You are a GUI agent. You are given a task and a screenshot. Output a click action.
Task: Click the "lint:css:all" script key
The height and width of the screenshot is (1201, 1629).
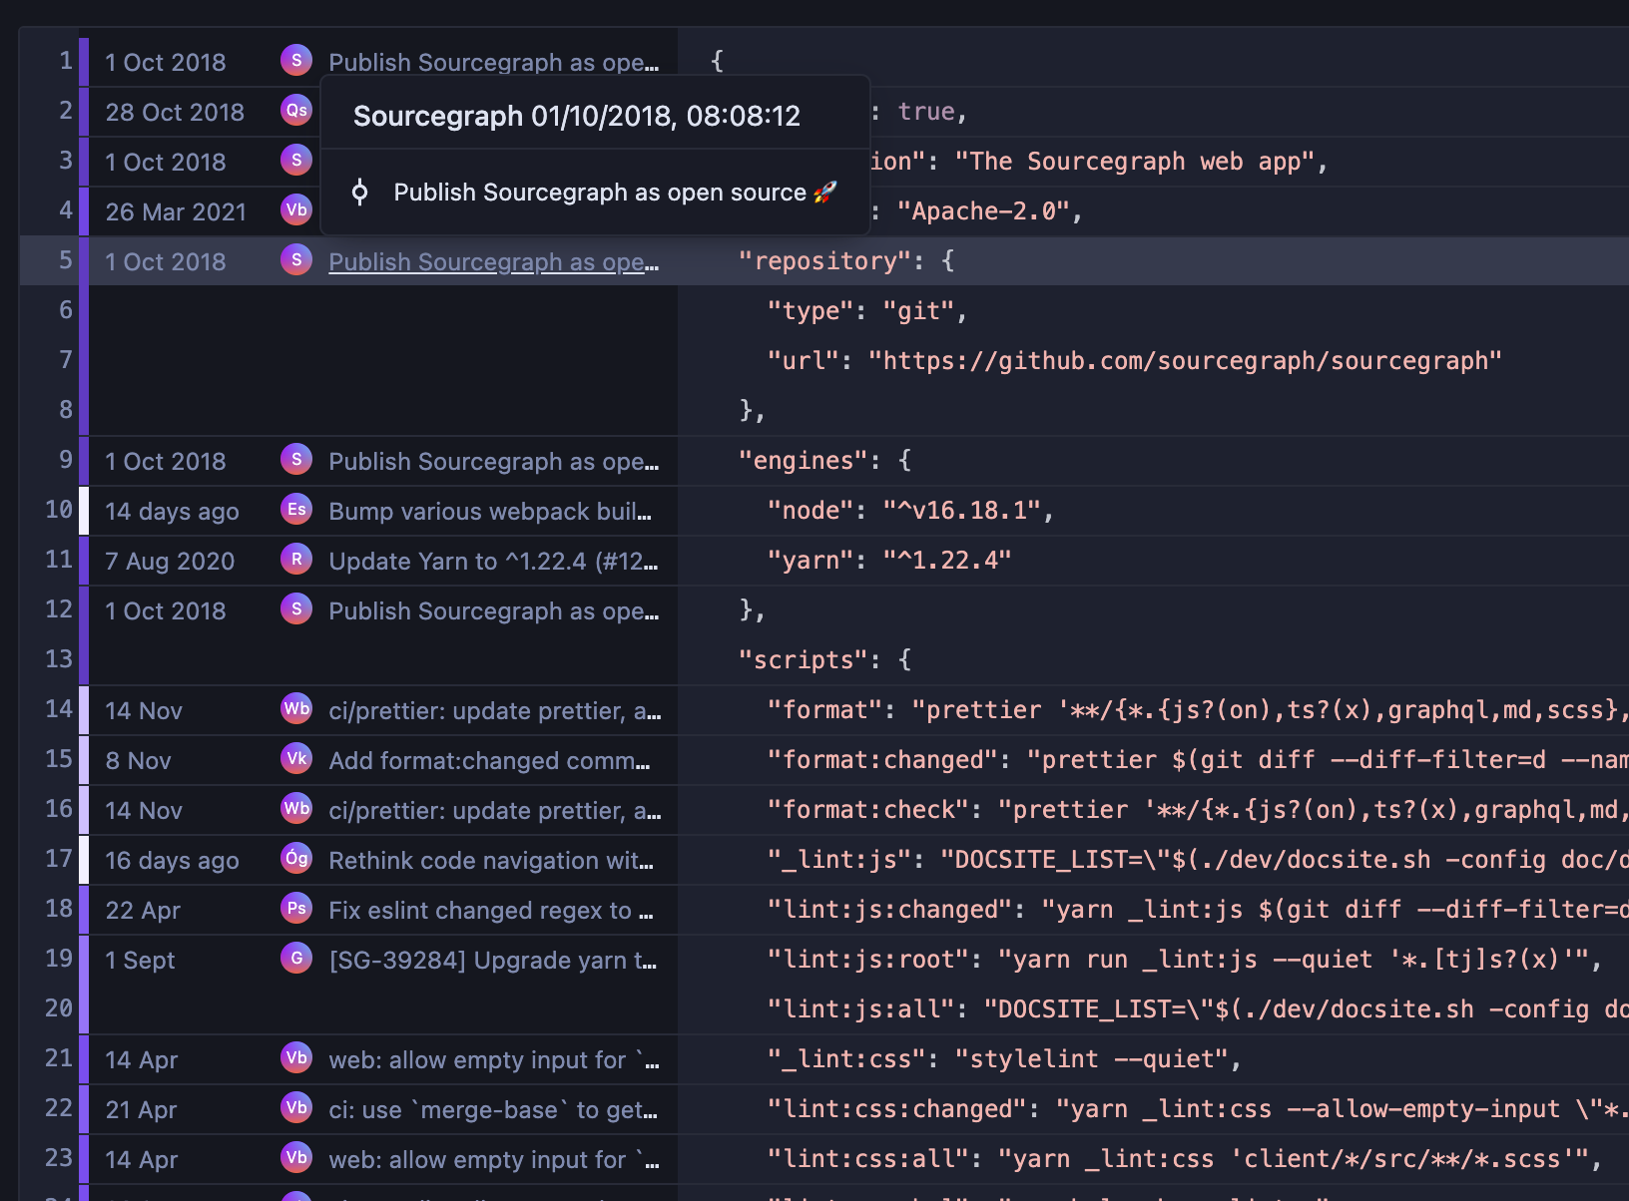[867, 1158]
